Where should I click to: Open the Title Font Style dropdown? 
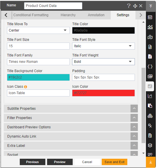(103, 46)
